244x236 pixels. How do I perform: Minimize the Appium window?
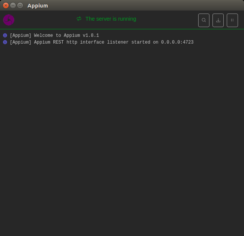pos(13,6)
